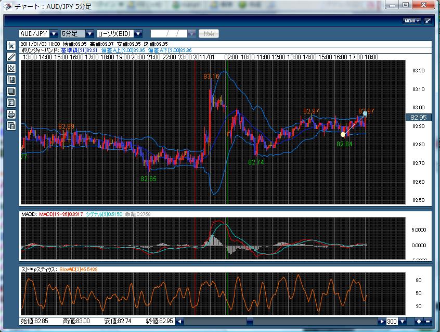Open the ローソク(BID) chart type dropdown arrow

138,34
